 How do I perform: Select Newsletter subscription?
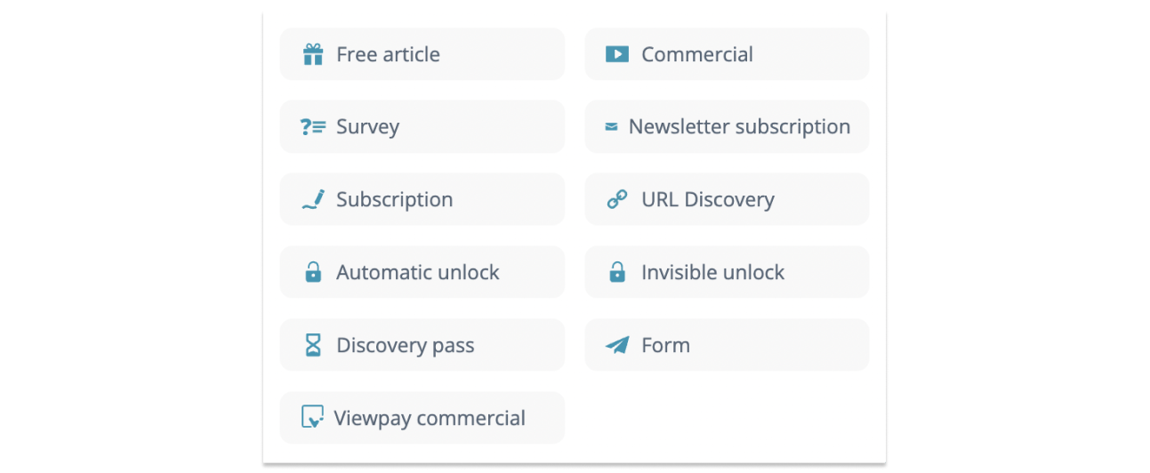(727, 126)
